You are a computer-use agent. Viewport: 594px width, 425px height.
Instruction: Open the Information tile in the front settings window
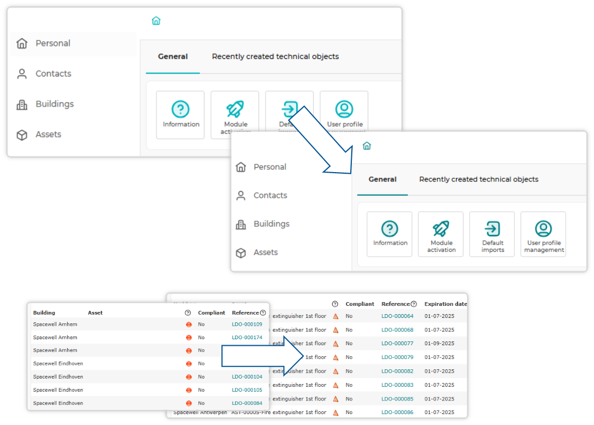(x=389, y=234)
